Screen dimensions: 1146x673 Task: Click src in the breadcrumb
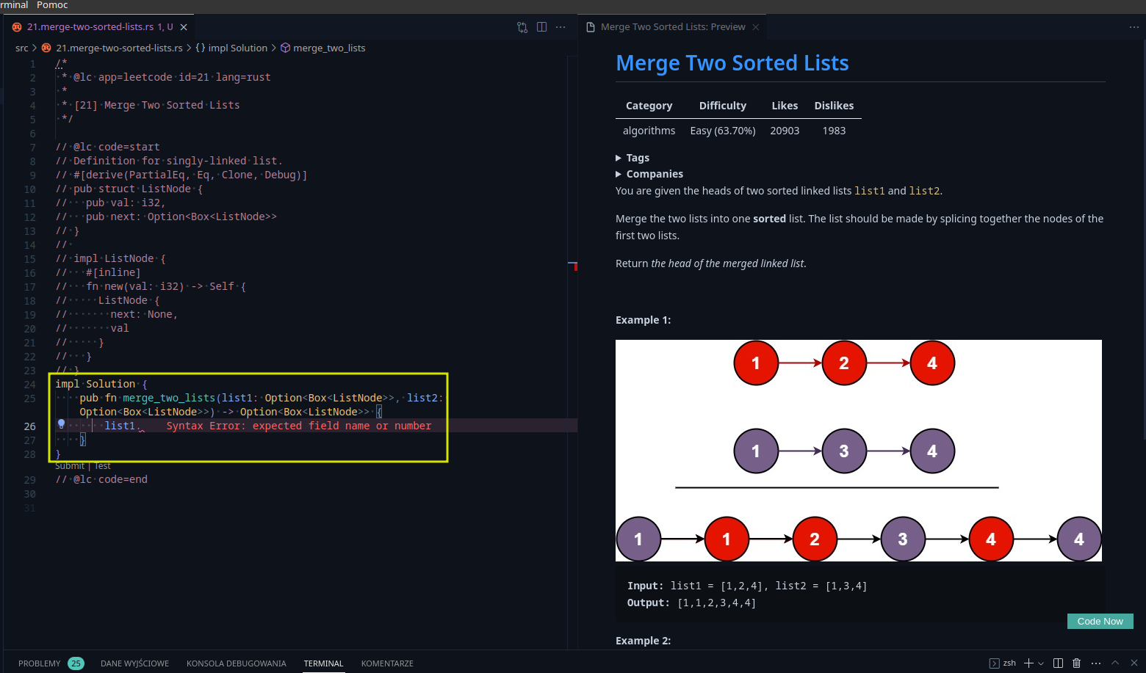[22, 48]
